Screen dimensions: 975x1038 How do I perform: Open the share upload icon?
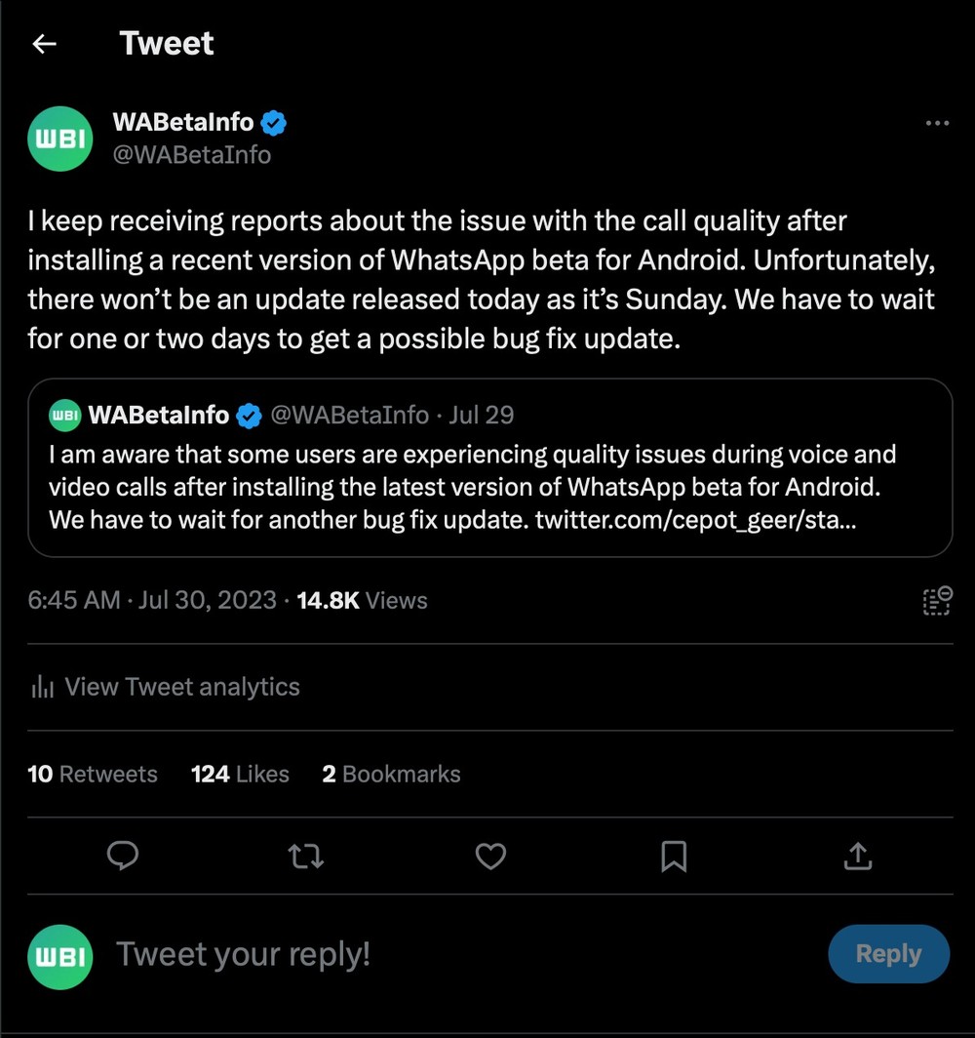pyautogui.click(x=858, y=856)
